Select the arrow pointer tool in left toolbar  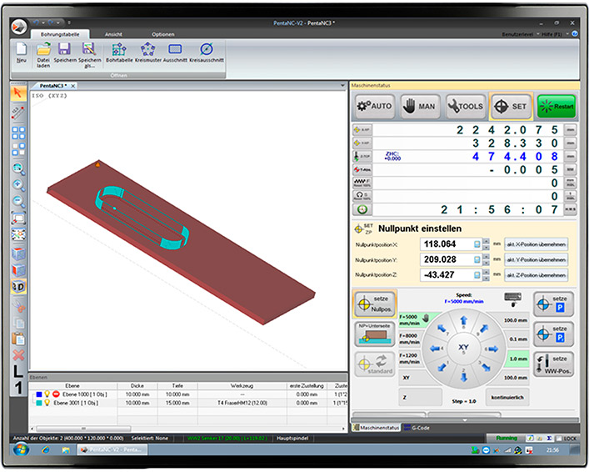tap(18, 93)
